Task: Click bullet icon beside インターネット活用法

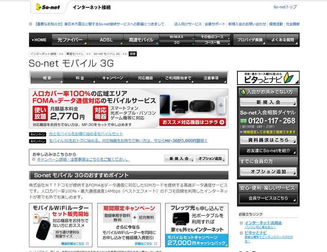Action: point(241,223)
